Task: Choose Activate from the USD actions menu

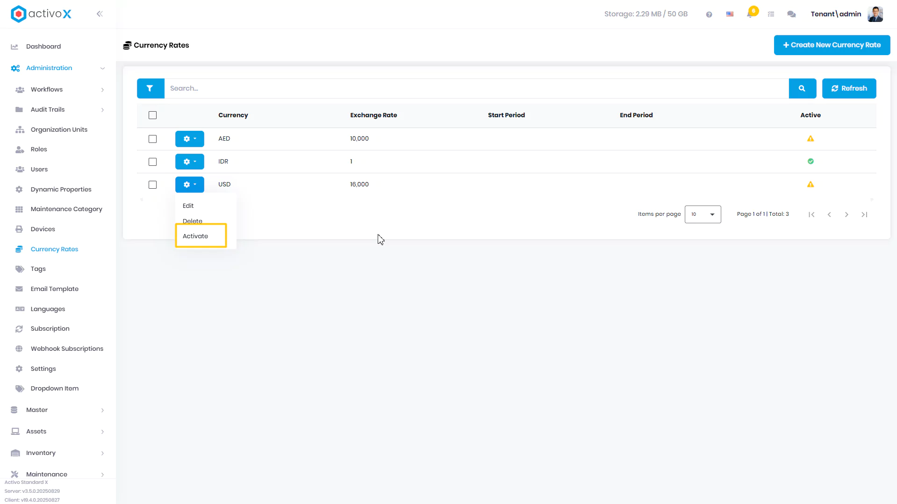Action: tap(195, 236)
